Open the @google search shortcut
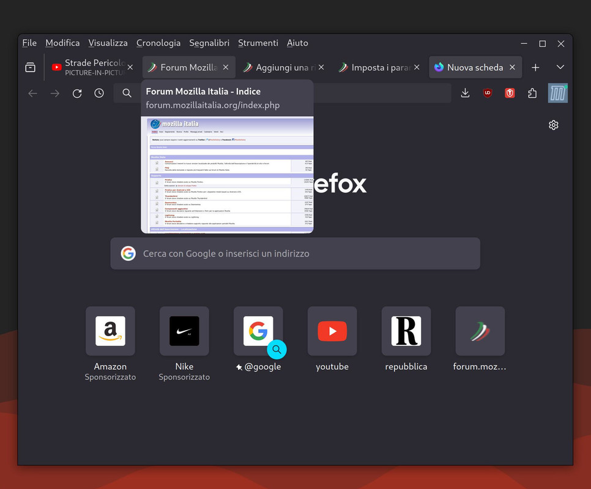591x489 pixels. tap(258, 331)
